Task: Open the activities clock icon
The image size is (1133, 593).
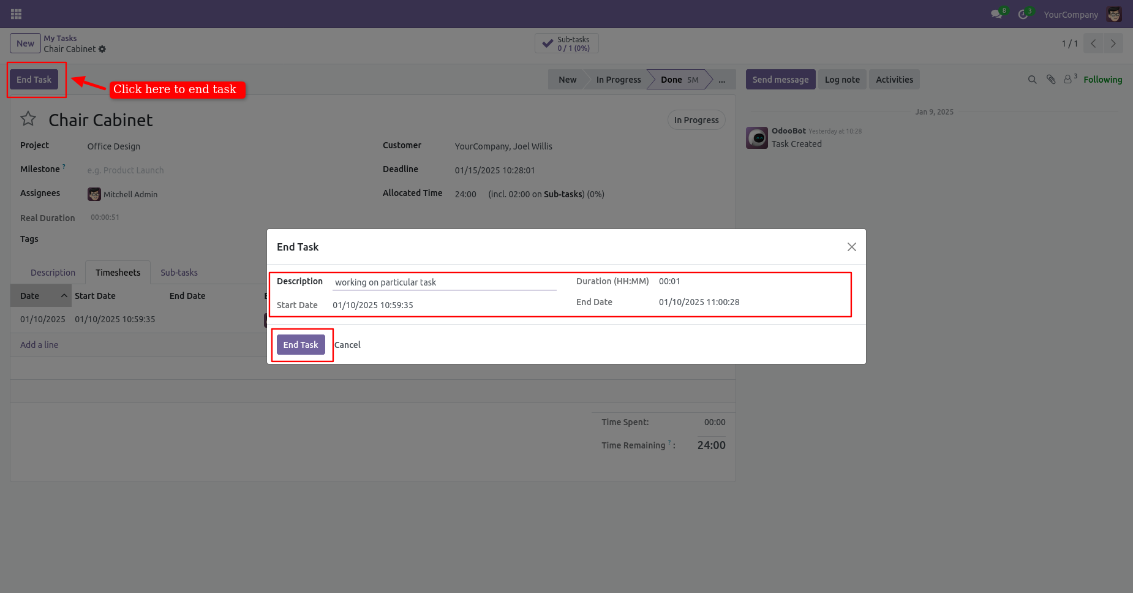Action: (x=1023, y=14)
